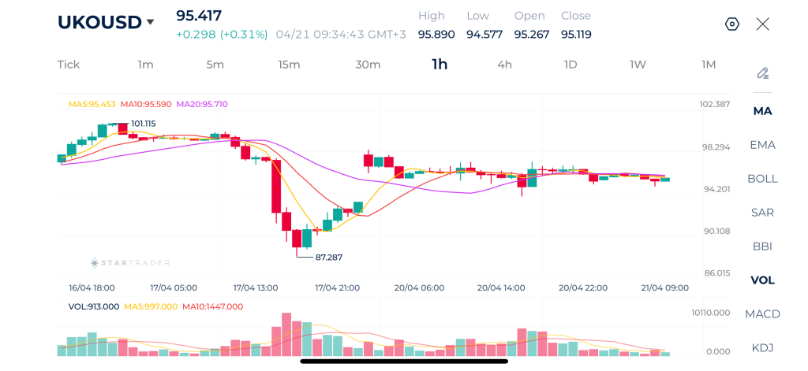Open chart settings hexagon icon
The image size is (808, 371).
731,24
